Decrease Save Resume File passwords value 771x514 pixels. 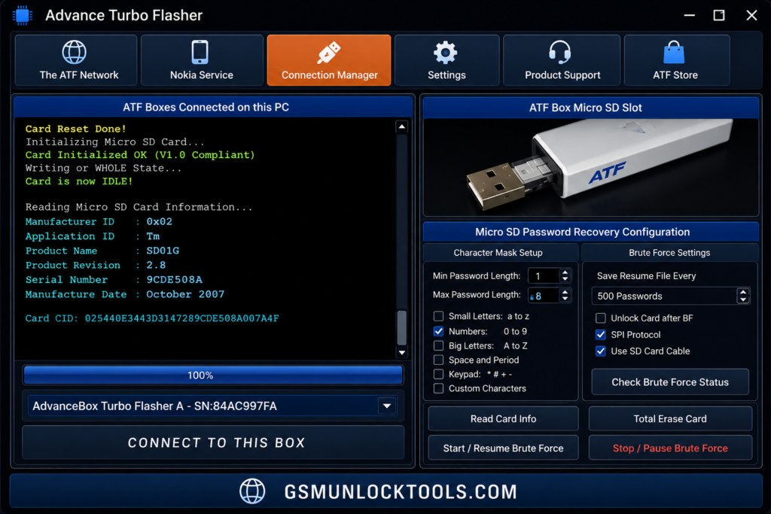point(743,300)
